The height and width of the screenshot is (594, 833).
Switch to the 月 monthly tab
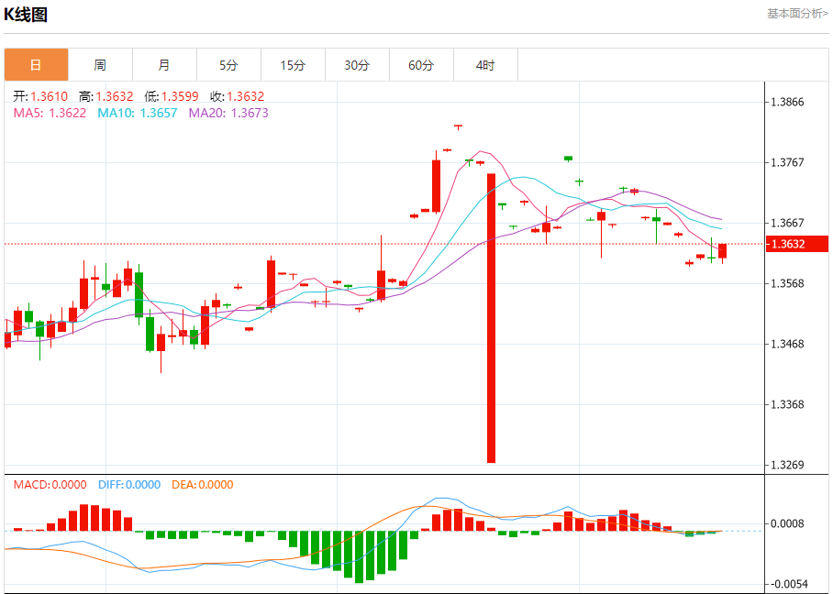(x=165, y=65)
